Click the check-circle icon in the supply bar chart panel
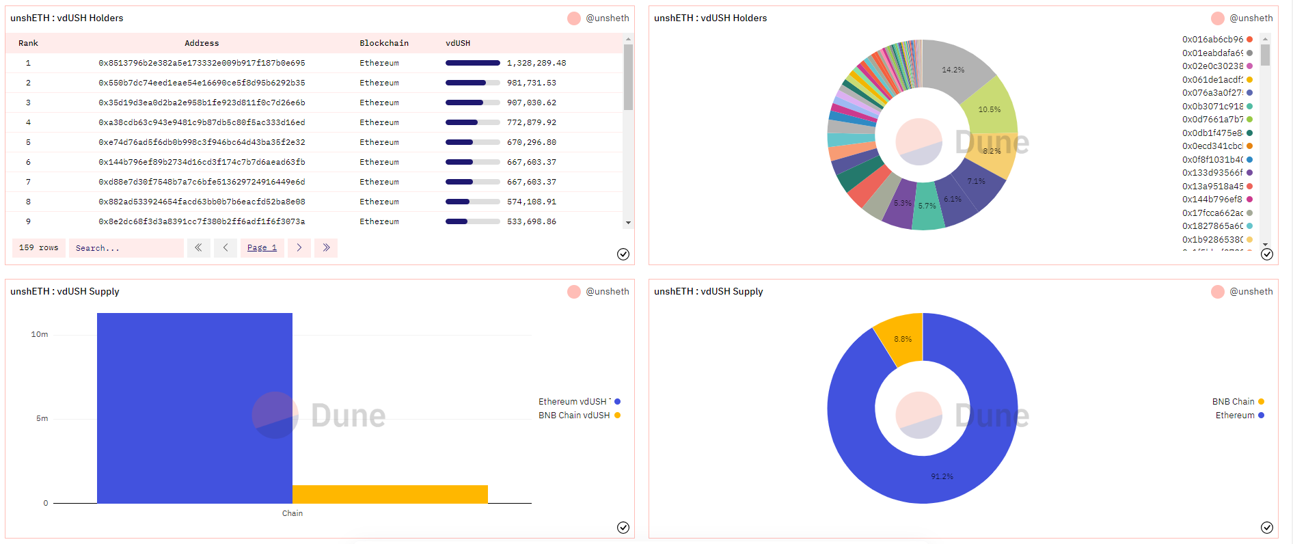The width and height of the screenshot is (1293, 544). tap(623, 528)
